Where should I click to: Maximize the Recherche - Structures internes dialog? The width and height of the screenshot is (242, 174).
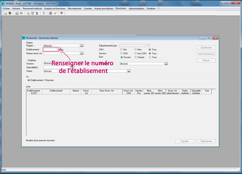[209, 38]
